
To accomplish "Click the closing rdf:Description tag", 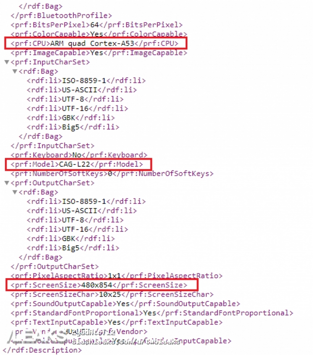I will pyautogui.click(x=42, y=350).
